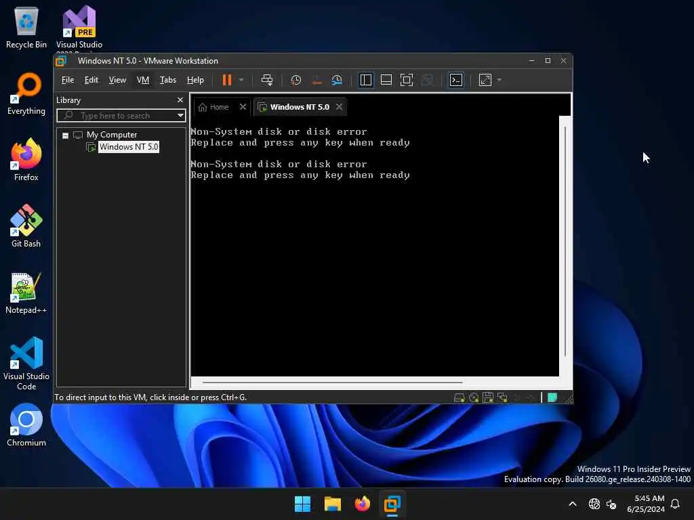Screen dimensions: 694x520
Task: Open Firefox desktop shortcut
Action: point(26,160)
